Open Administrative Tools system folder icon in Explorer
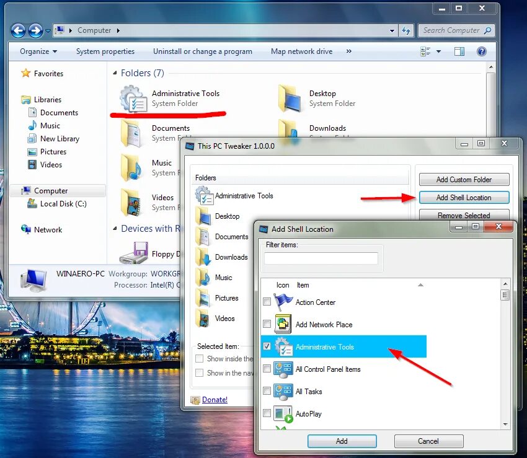Screen dimensions: 527x458 pyautogui.click(x=133, y=99)
